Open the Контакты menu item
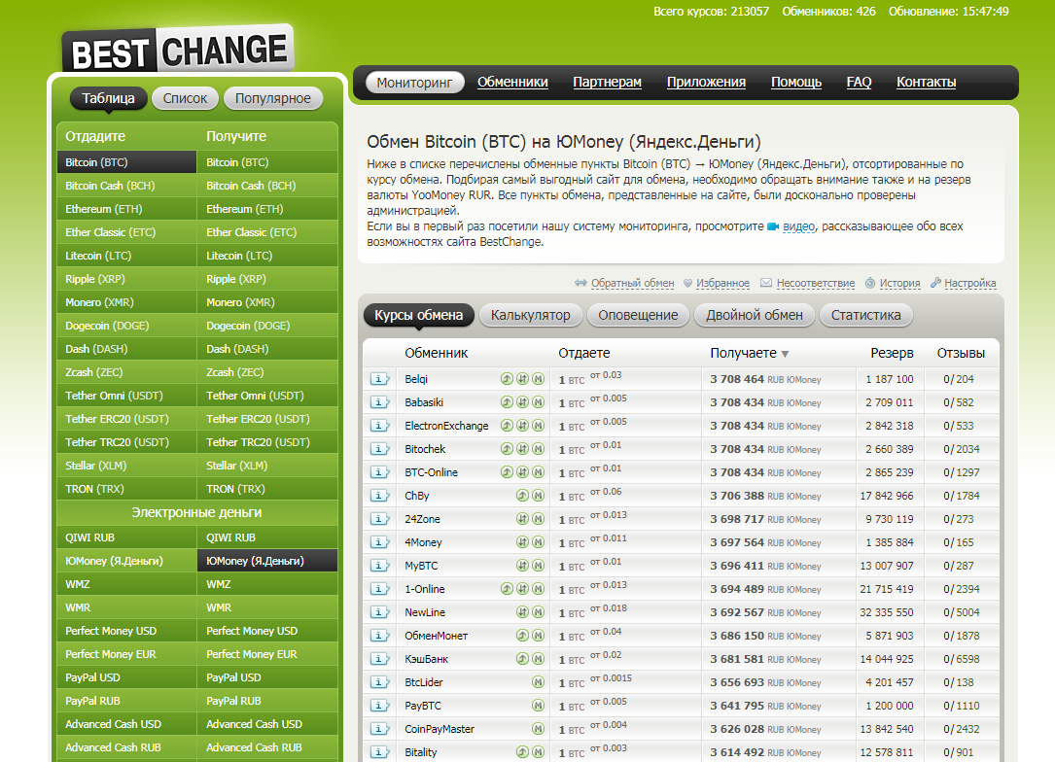The height and width of the screenshot is (762, 1055). pos(926,82)
